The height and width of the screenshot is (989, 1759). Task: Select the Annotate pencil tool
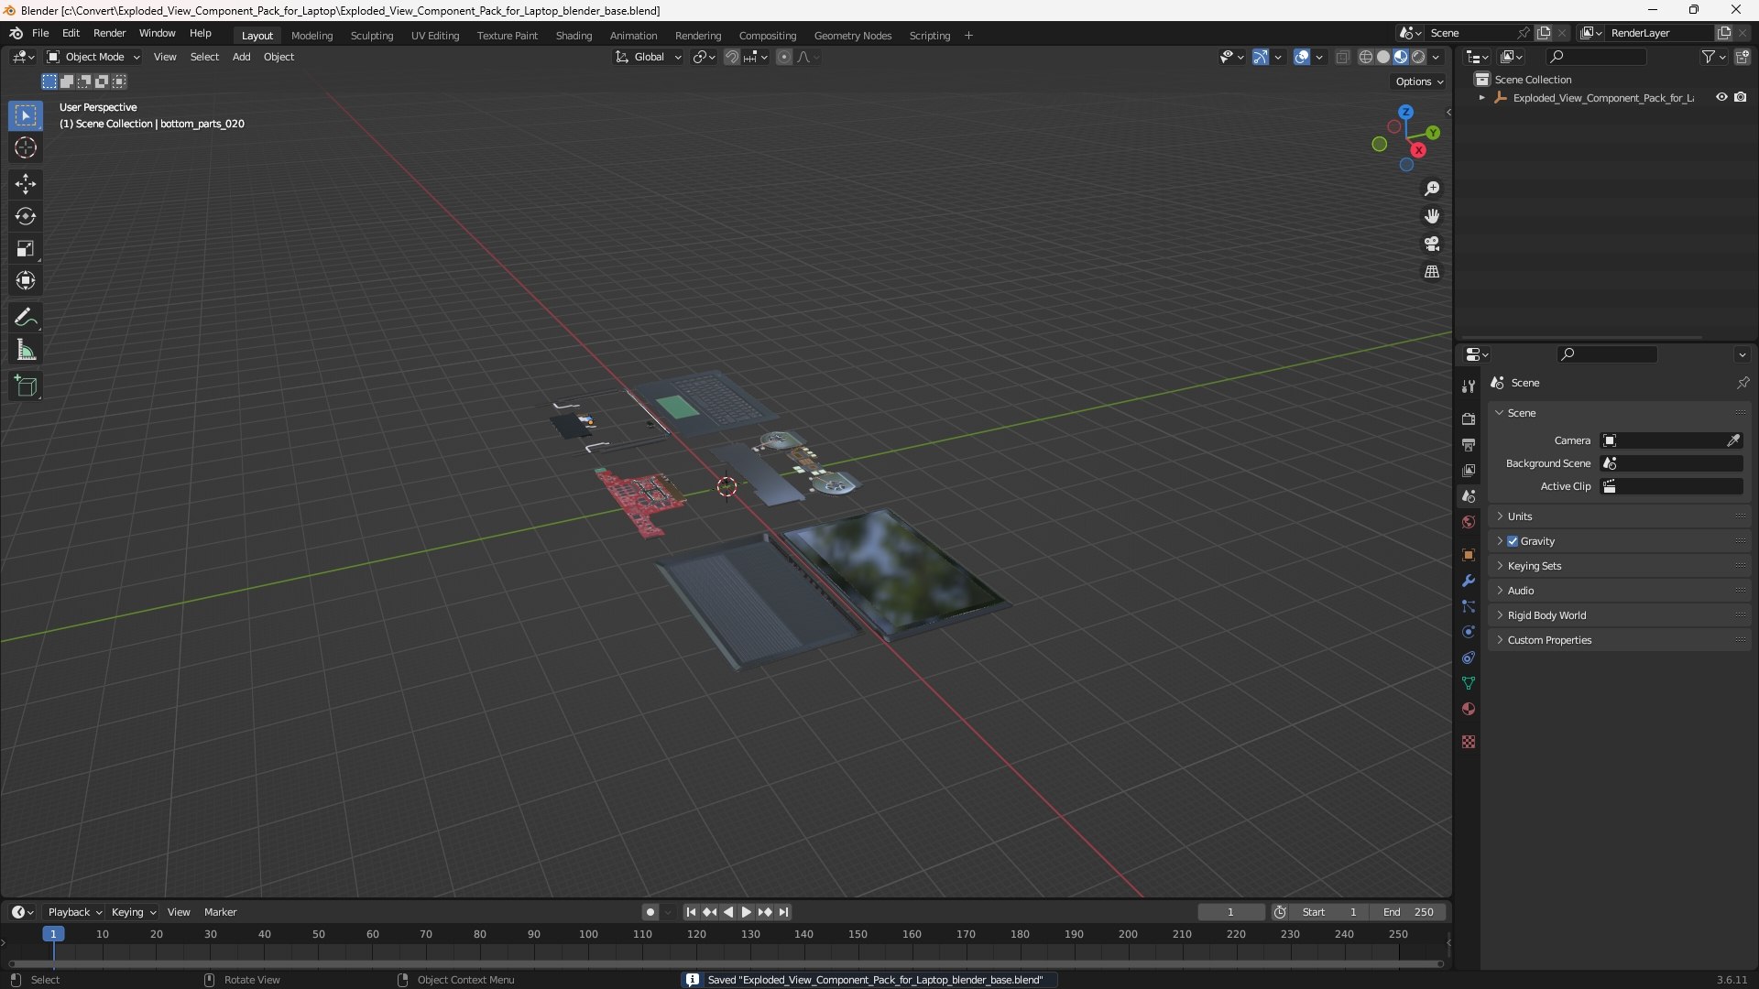click(26, 318)
